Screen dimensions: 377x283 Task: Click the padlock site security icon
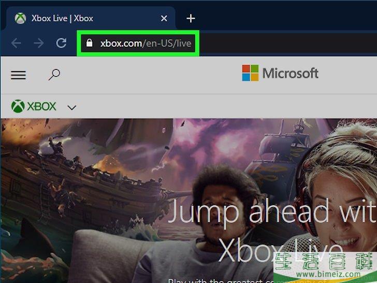point(89,43)
